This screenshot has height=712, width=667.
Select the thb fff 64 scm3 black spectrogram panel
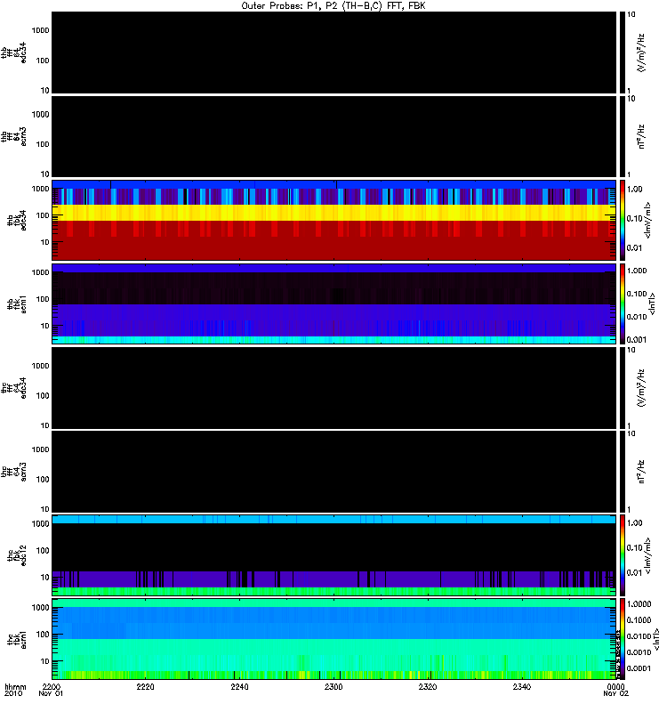click(x=333, y=137)
